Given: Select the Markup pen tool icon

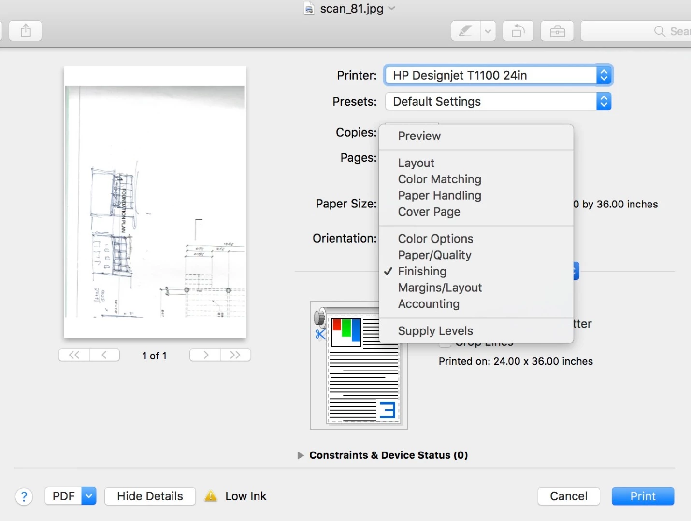Looking at the screenshot, I should point(465,31).
